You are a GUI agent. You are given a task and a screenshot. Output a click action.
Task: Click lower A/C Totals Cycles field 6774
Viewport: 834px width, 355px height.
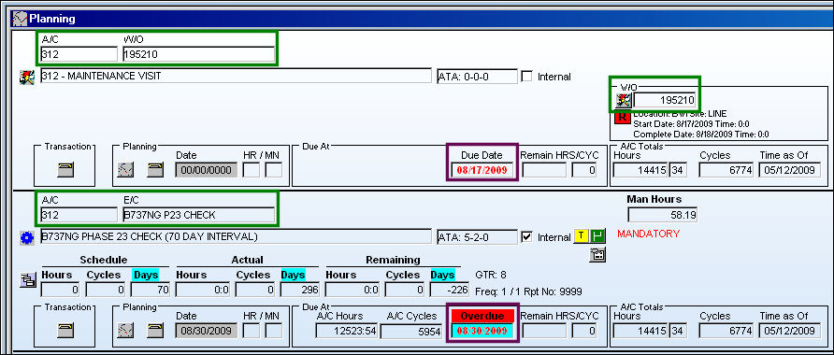tap(726, 331)
